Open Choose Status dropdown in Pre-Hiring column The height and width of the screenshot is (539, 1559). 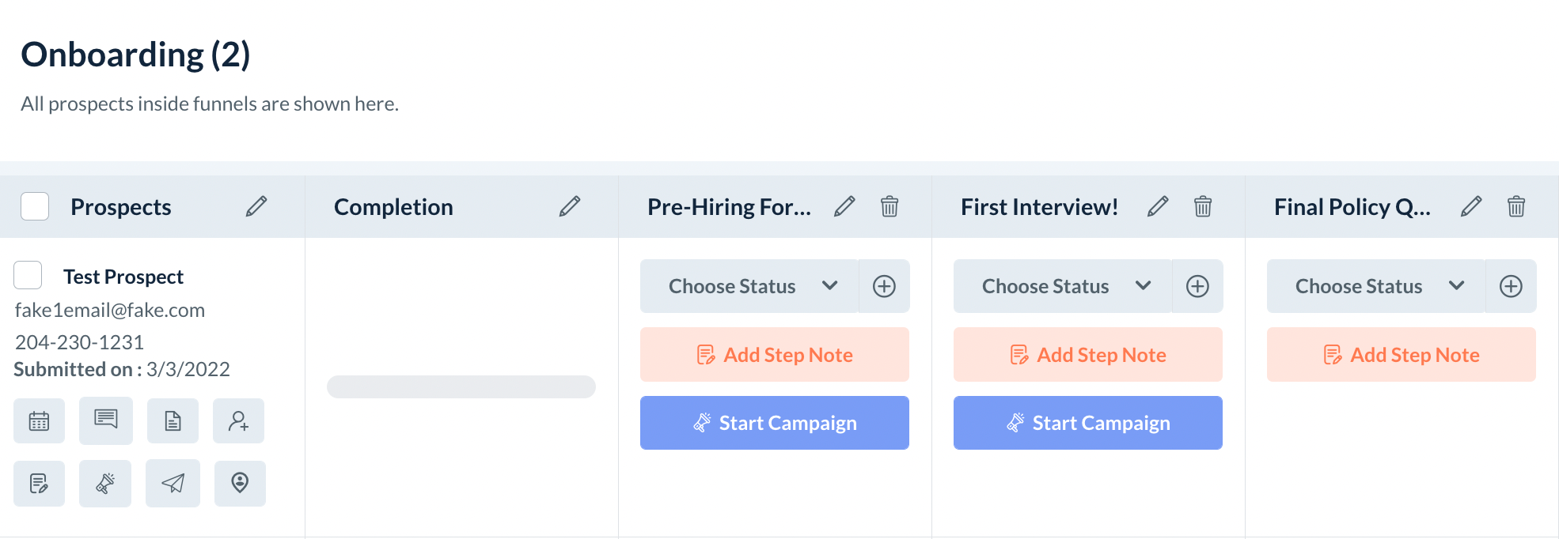click(749, 286)
